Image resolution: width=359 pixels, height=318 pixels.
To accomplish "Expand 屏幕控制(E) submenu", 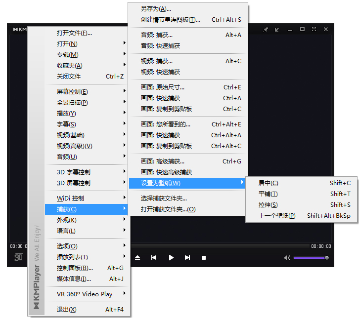I will [x=86, y=92].
